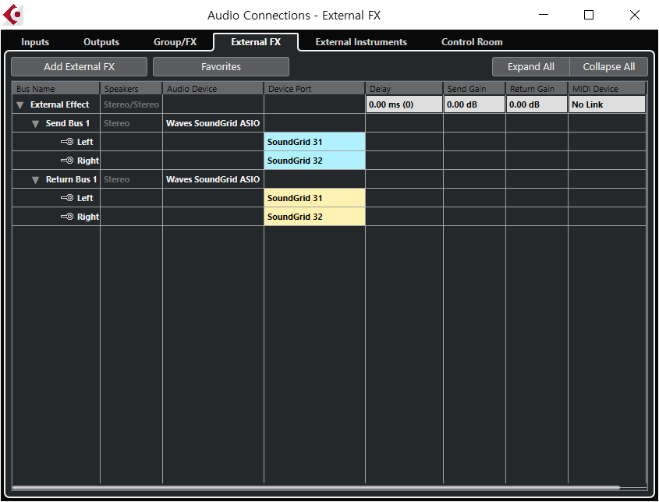Click the Add External FX button

(79, 67)
